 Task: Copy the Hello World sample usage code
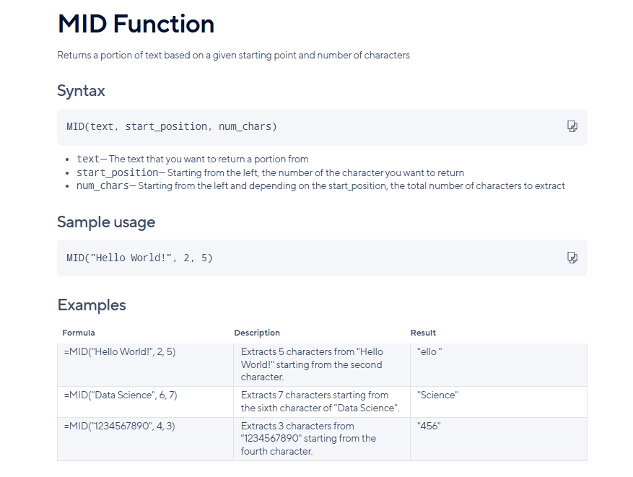pyautogui.click(x=572, y=258)
